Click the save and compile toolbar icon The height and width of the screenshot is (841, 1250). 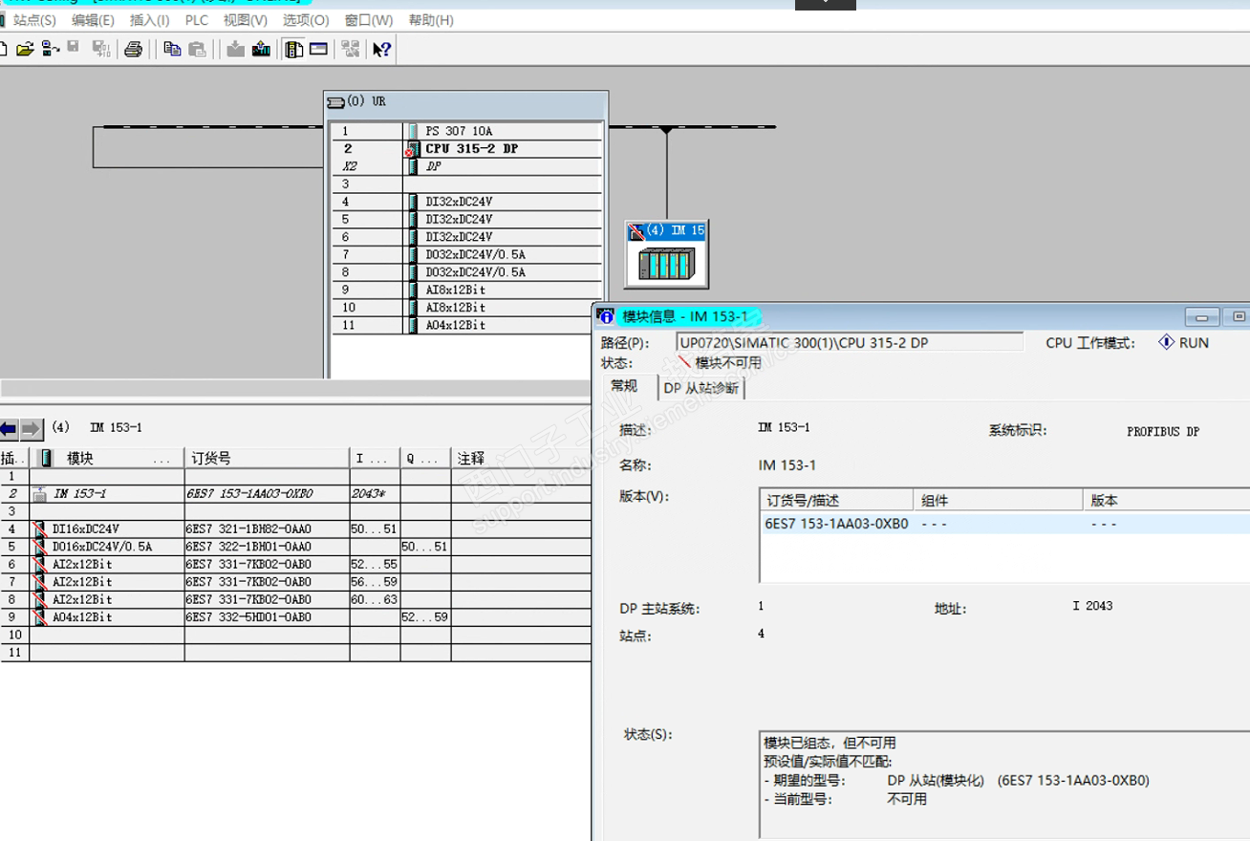[x=100, y=49]
